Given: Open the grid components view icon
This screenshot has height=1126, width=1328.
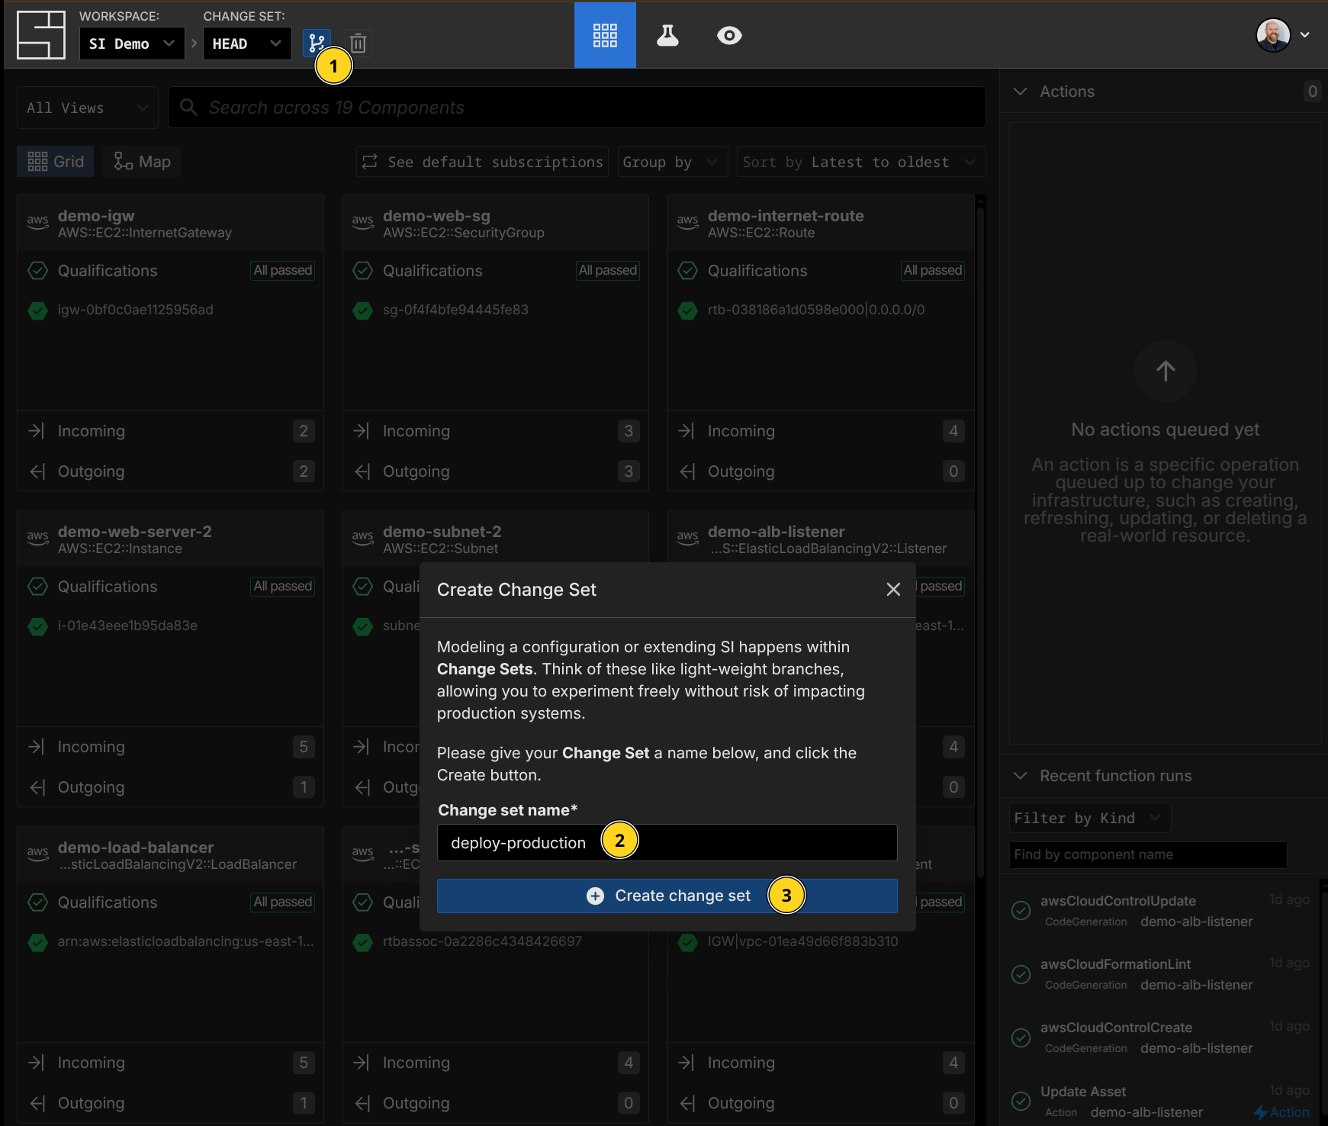Looking at the screenshot, I should point(605,35).
